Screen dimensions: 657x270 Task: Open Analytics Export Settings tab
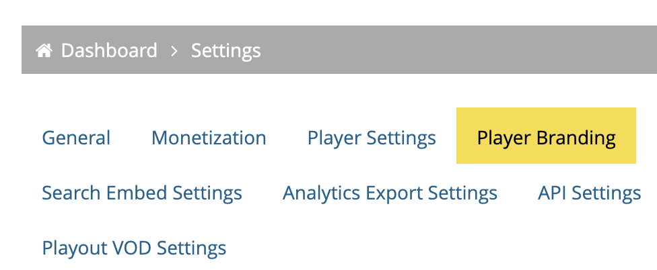[x=390, y=193]
